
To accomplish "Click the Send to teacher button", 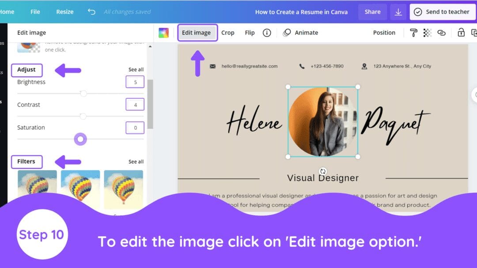I will pos(443,12).
